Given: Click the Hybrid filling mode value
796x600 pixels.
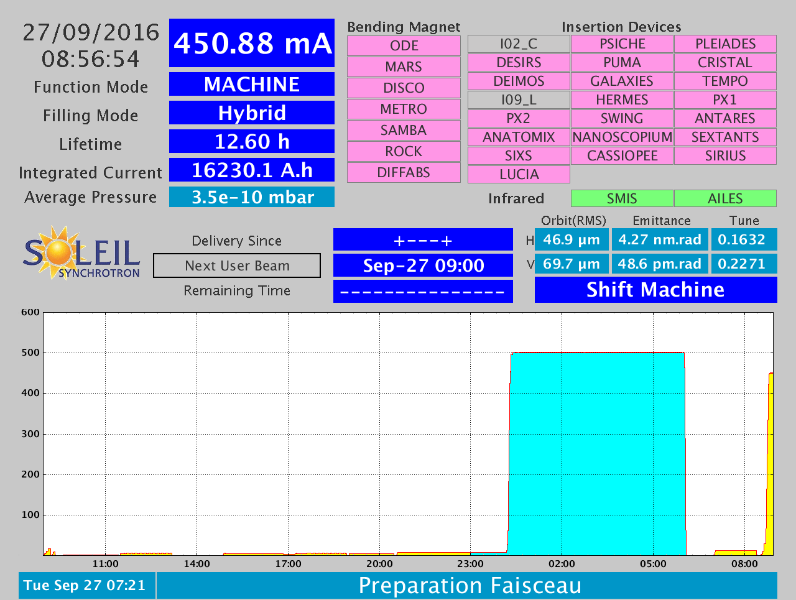Looking at the screenshot, I should [252, 113].
